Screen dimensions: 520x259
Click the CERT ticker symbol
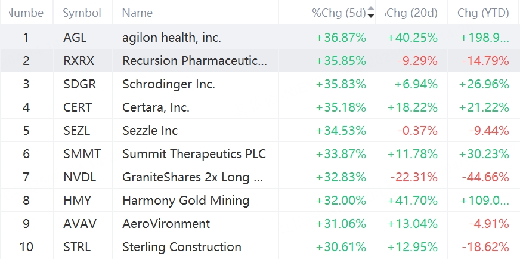[78, 107]
